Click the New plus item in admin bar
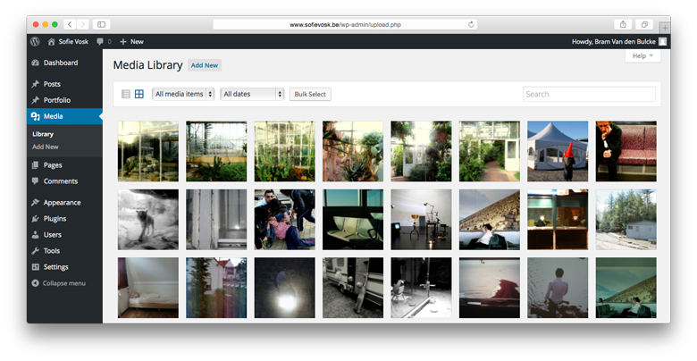 (131, 41)
